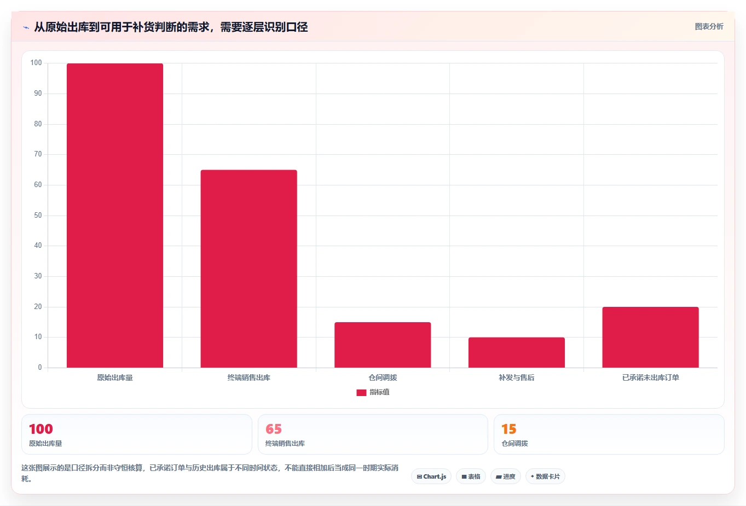Select the 表格 tag pill

tap(471, 476)
